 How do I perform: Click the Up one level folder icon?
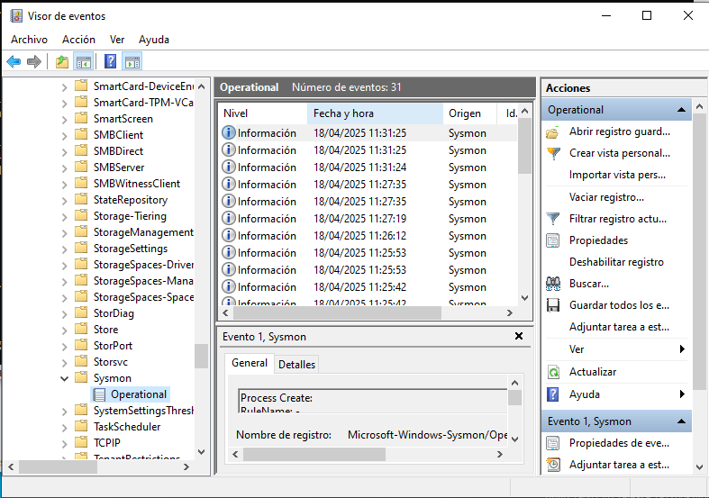[x=62, y=61]
